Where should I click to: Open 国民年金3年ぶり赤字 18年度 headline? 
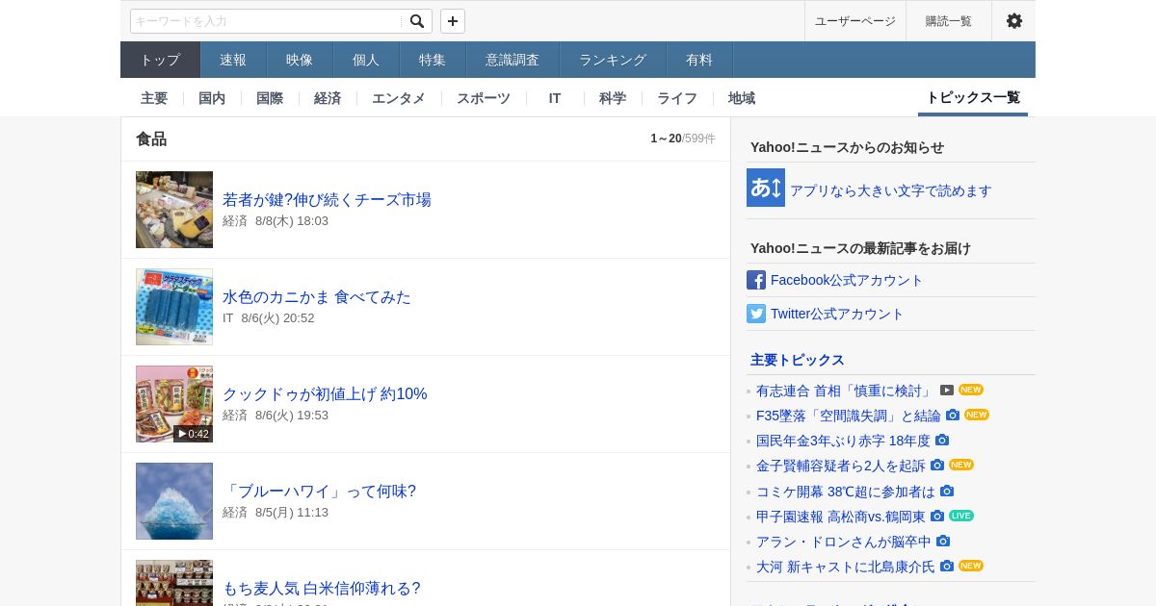point(843,441)
